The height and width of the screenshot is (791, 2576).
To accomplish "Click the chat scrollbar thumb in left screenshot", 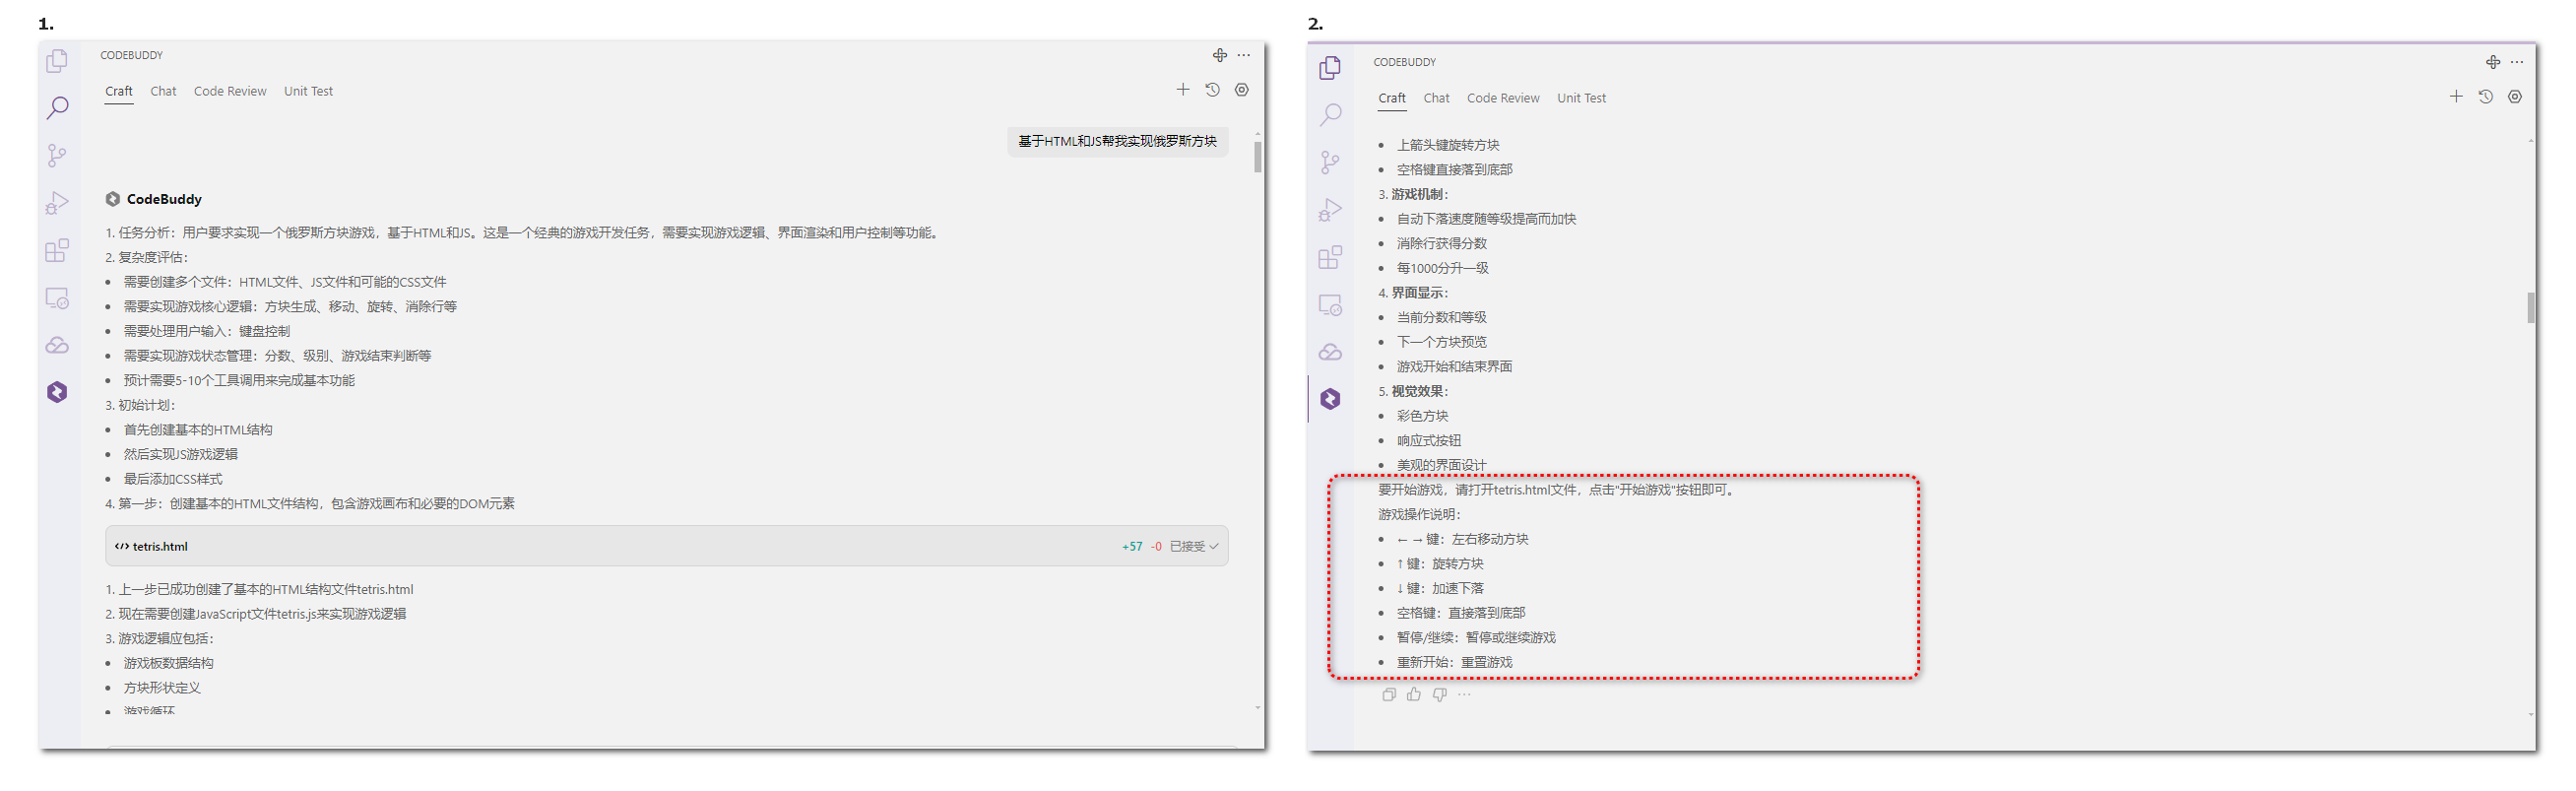I will point(1257,157).
